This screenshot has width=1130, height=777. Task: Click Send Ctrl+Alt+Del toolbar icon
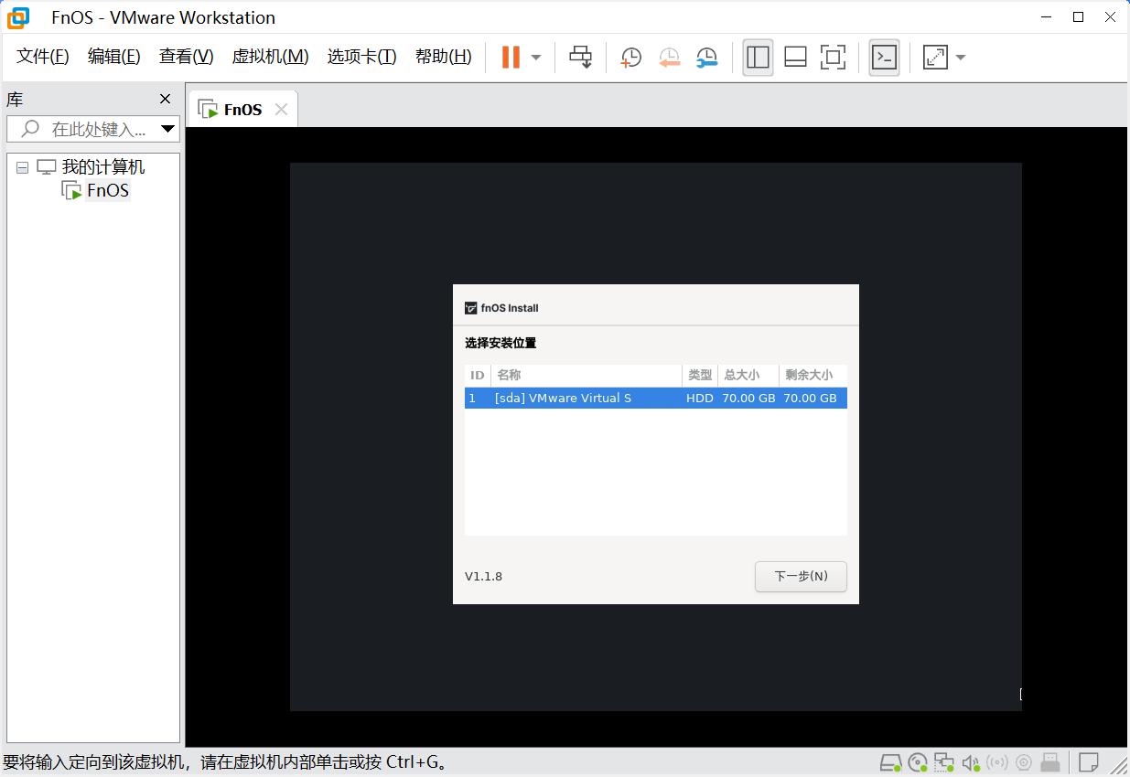pos(580,58)
